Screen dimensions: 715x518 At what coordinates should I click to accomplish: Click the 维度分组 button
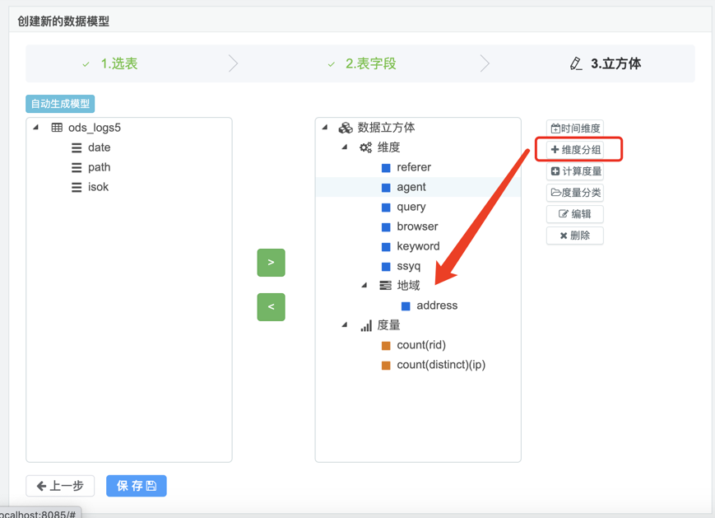(x=576, y=150)
